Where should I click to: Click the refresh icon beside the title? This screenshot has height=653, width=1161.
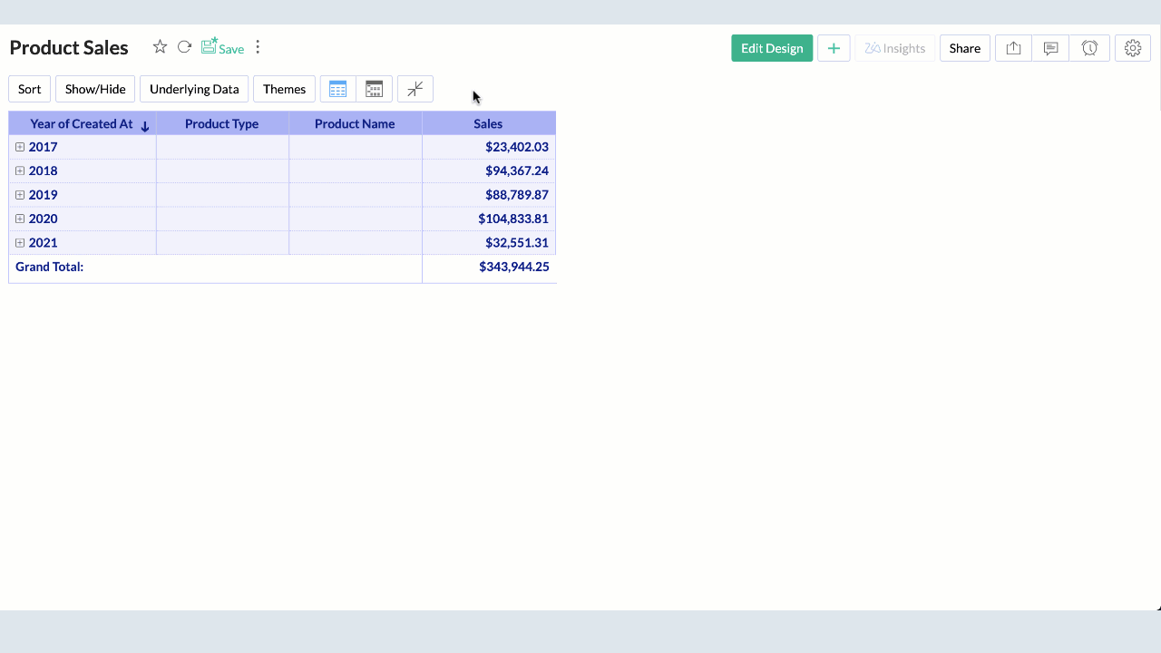tap(184, 47)
